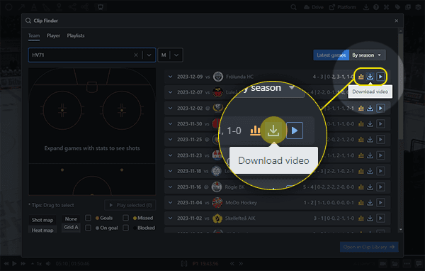
Task: Open stats for the Skellefteå AIK game
Action: [361, 218]
